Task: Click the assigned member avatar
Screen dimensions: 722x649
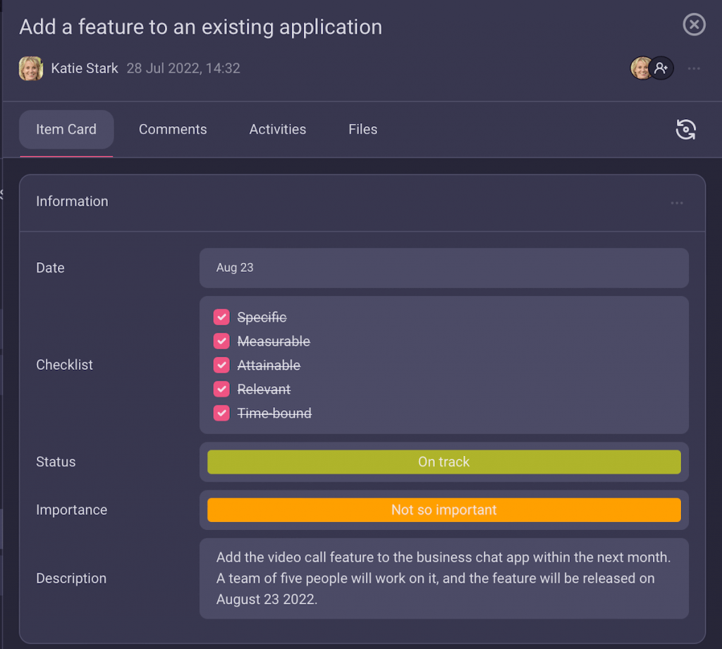Action: (x=640, y=68)
